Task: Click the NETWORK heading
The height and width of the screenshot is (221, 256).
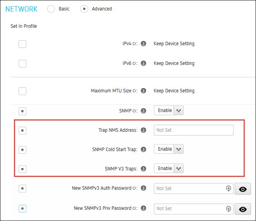Action: [x=21, y=9]
